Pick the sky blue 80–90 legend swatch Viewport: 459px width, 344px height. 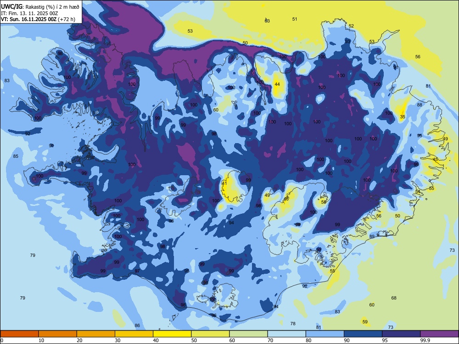pyautogui.click(x=325, y=334)
